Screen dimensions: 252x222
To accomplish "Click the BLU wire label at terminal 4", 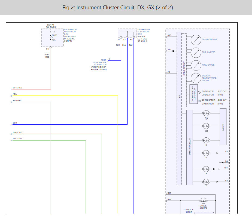I will click(15, 123).
